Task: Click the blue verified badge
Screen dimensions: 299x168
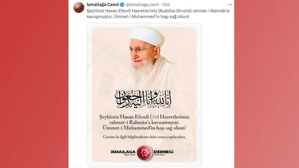Action: (122, 4)
